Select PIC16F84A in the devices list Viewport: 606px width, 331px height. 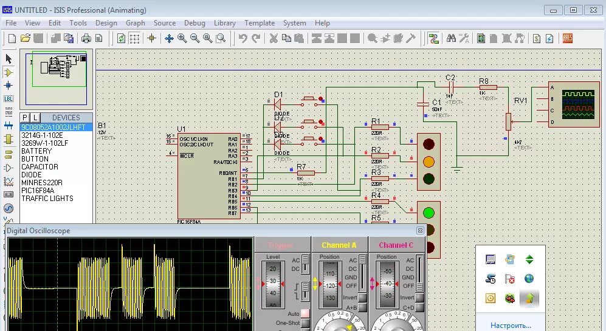pyautogui.click(x=38, y=190)
